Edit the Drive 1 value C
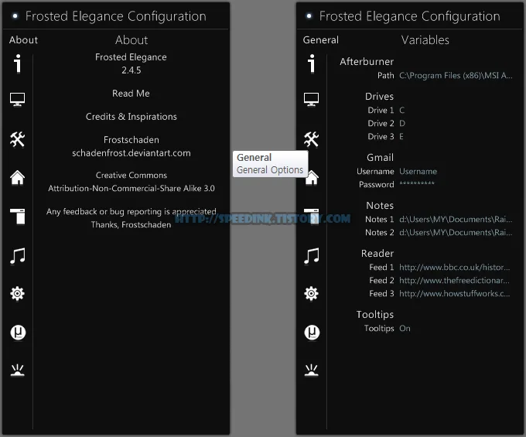The image size is (526, 437). point(402,111)
